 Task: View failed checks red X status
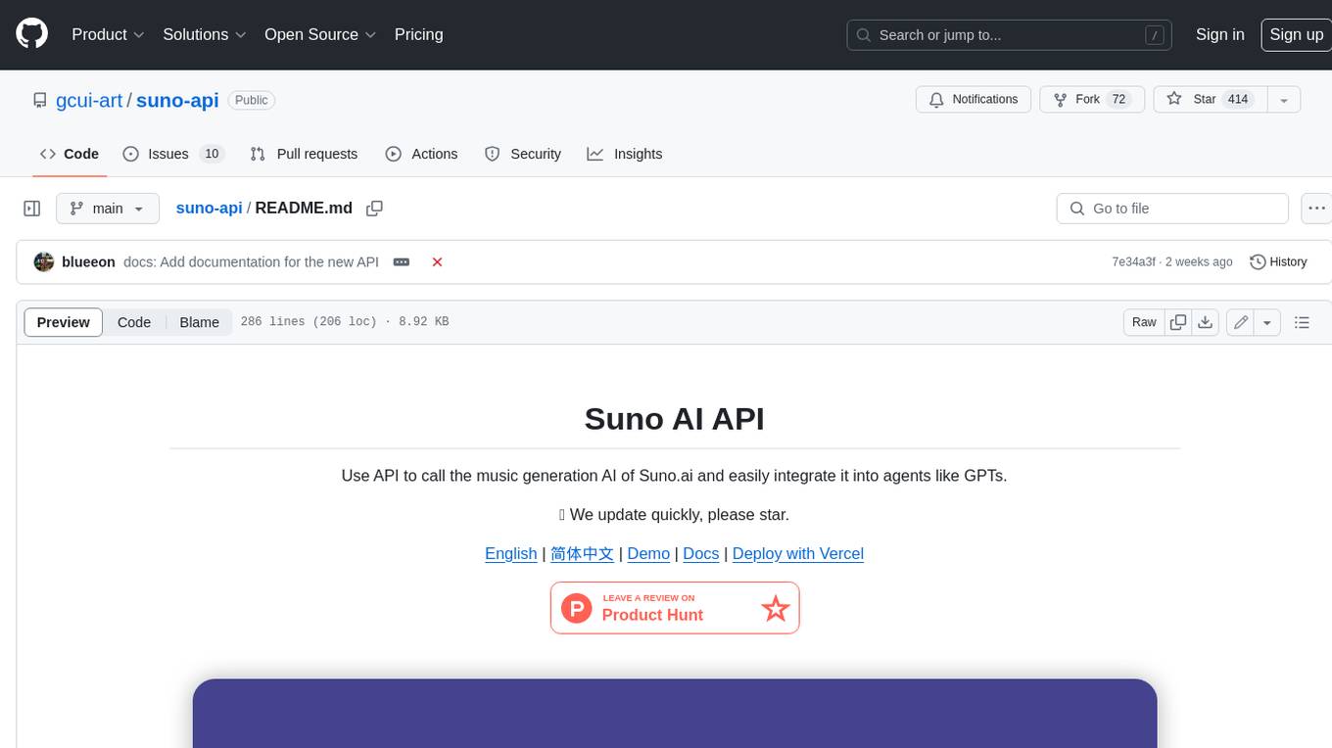437,262
